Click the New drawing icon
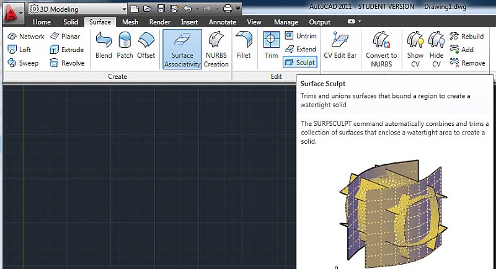The height and width of the screenshot is (269, 496). coord(135,9)
